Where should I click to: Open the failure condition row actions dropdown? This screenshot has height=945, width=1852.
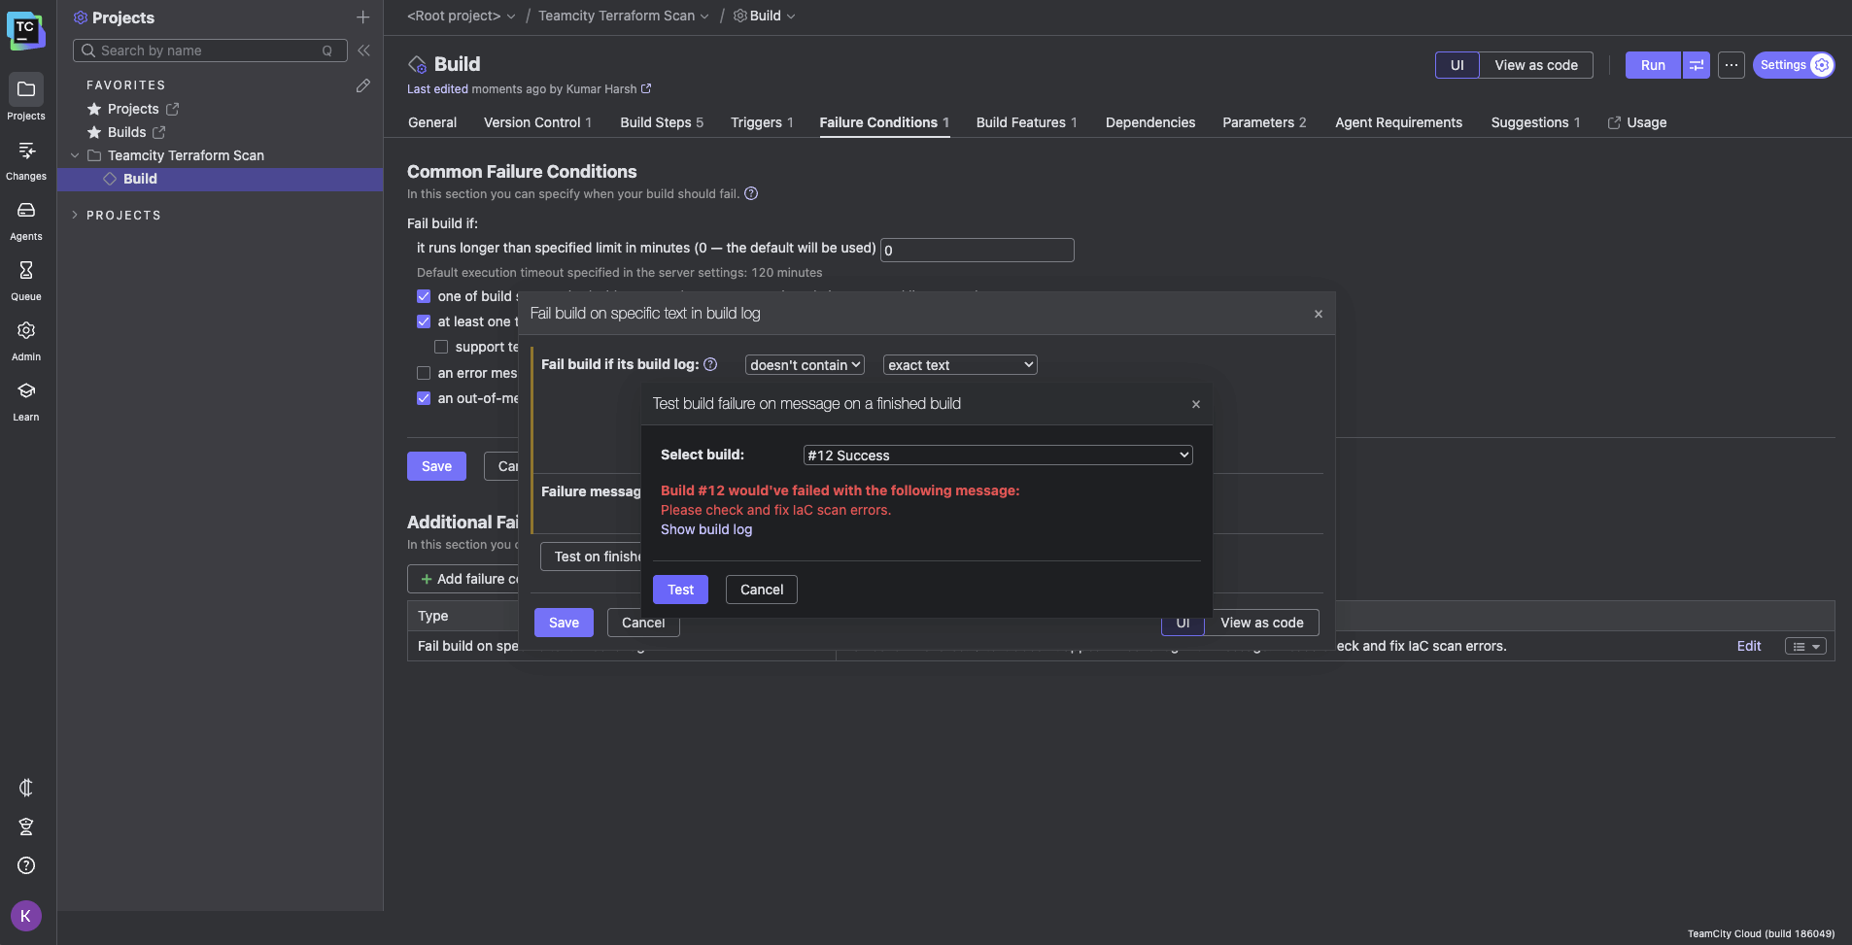(1805, 646)
